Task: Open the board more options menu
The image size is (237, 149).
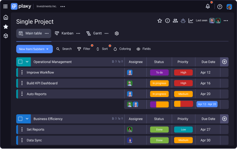Action: (x=226, y=21)
